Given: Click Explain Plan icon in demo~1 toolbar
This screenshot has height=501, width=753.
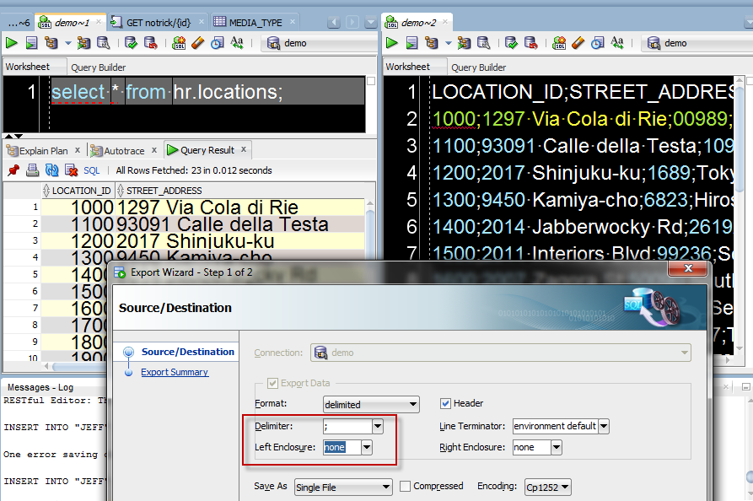Looking at the screenshot, I should click(51, 43).
